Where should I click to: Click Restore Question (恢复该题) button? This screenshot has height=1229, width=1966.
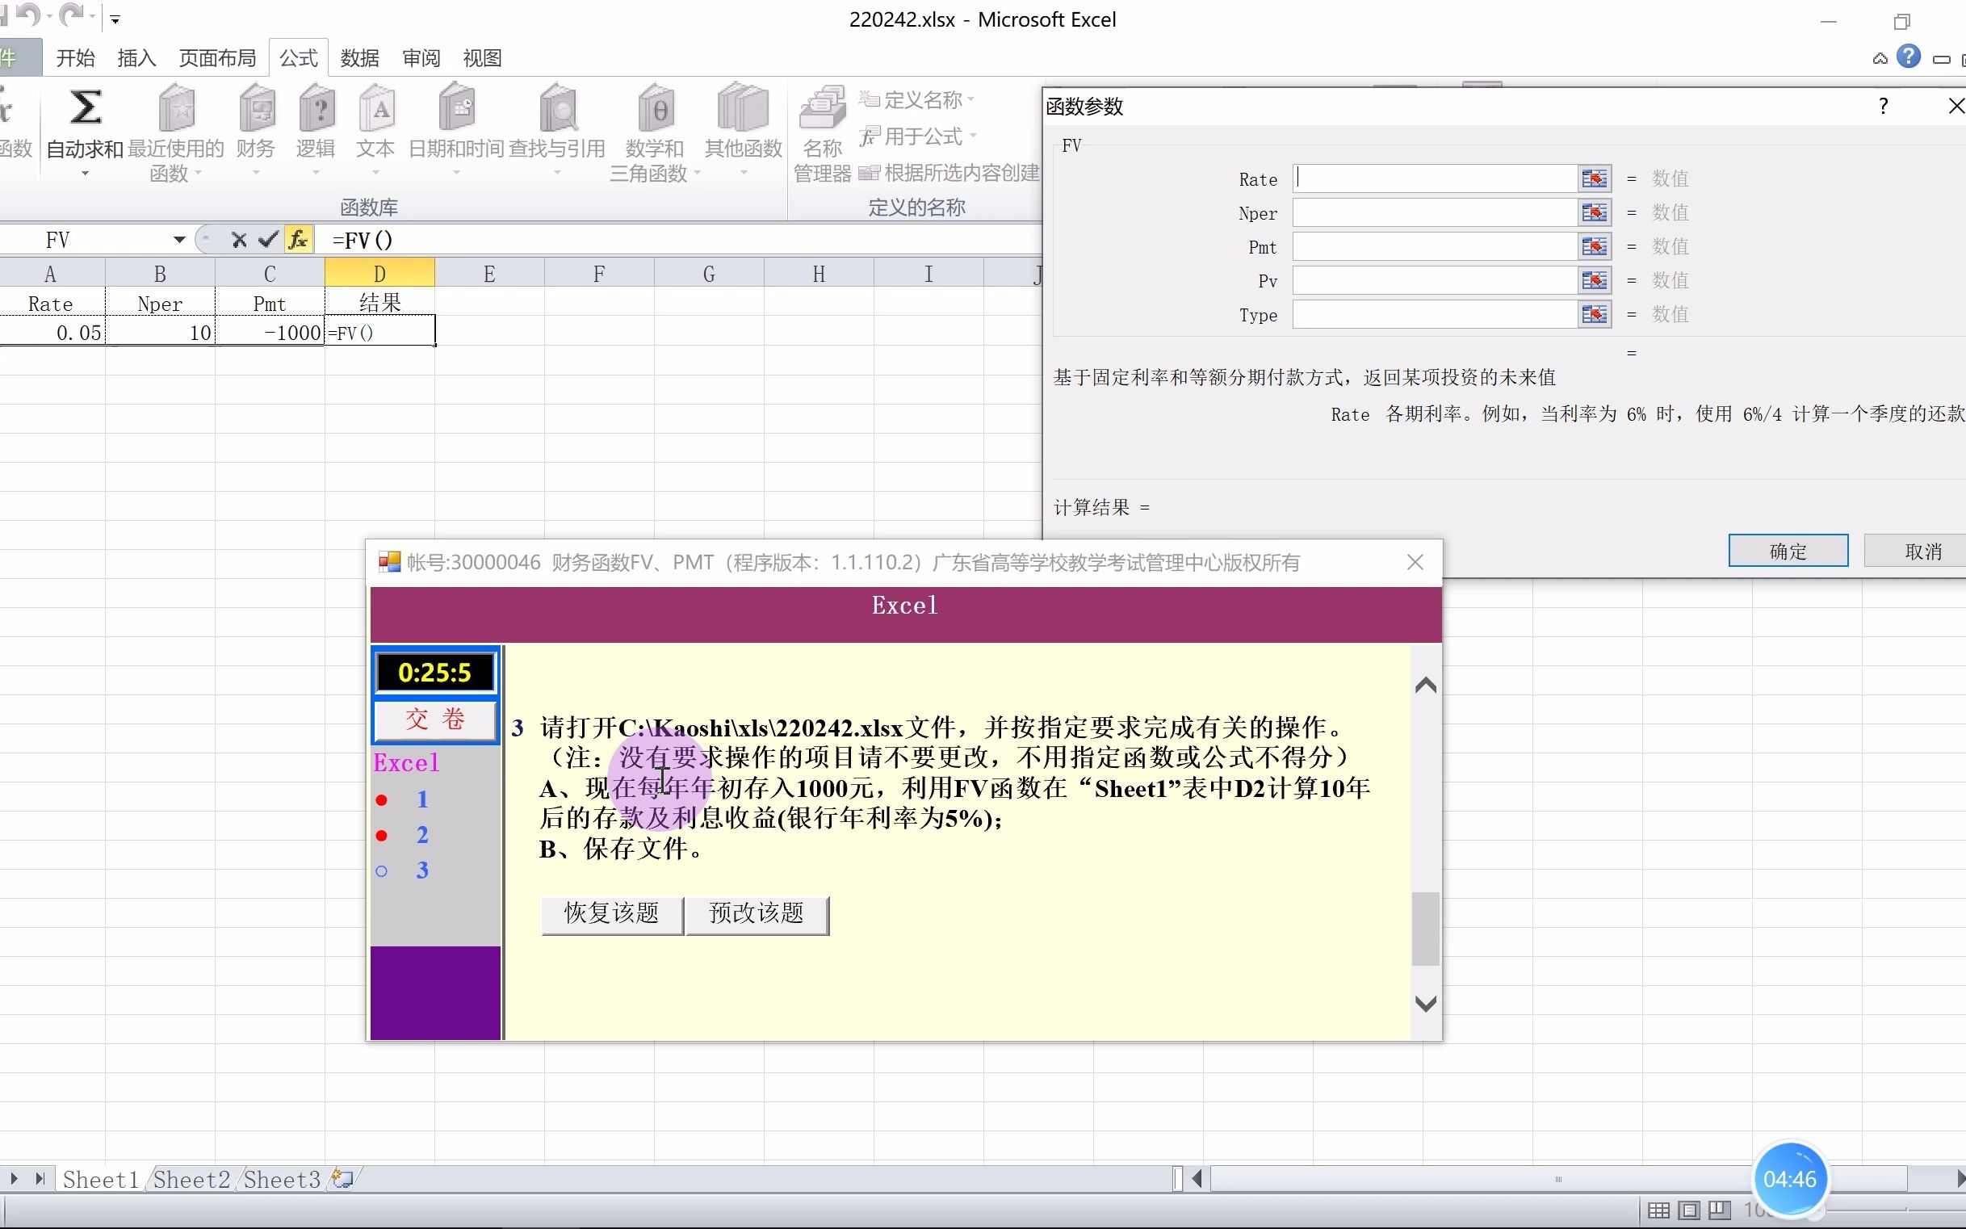click(612, 913)
